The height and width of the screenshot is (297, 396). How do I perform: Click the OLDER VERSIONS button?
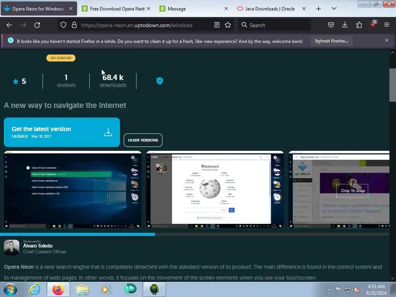pyautogui.click(x=143, y=140)
